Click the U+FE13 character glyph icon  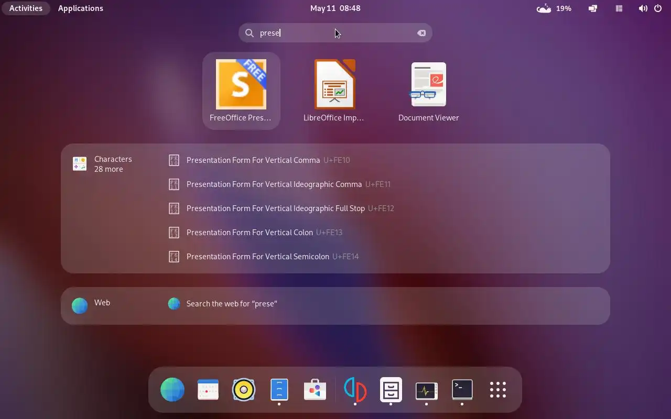[174, 233]
